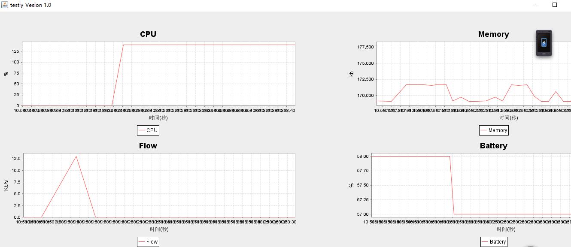The height and width of the screenshot is (247, 571).
Task: Click the floating phone battery charging icon
Action: click(544, 43)
